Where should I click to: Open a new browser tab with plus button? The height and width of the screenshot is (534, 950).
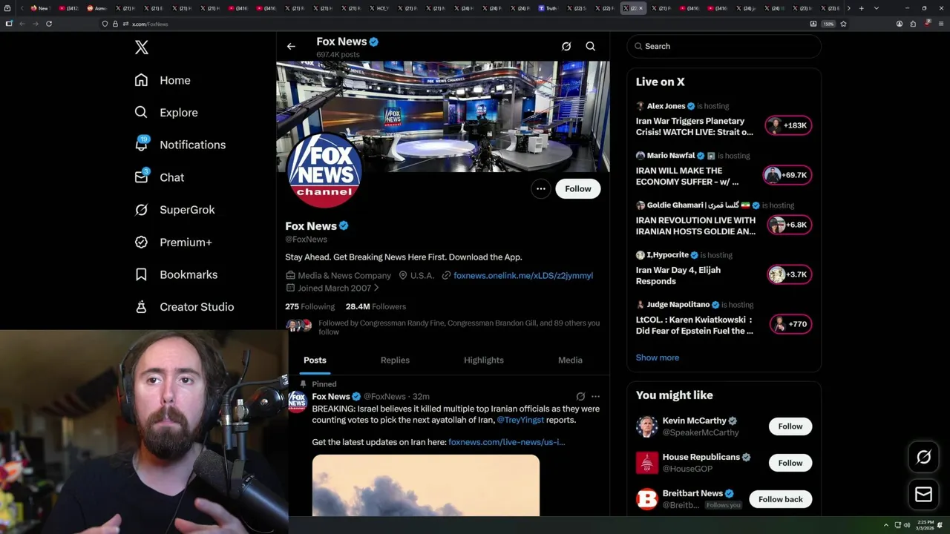861,8
